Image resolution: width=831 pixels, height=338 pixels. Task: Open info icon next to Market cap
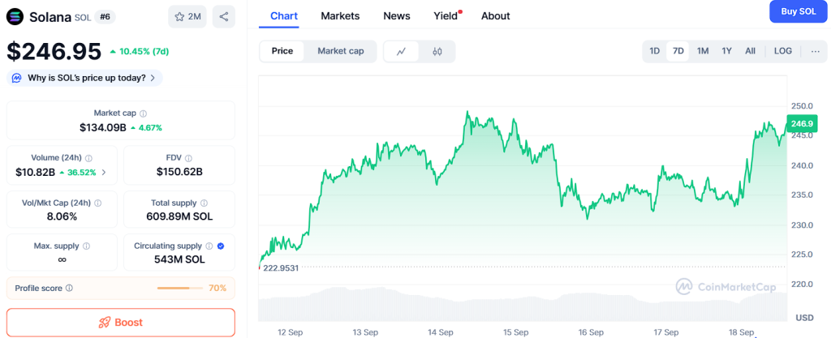pyautogui.click(x=143, y=113)
